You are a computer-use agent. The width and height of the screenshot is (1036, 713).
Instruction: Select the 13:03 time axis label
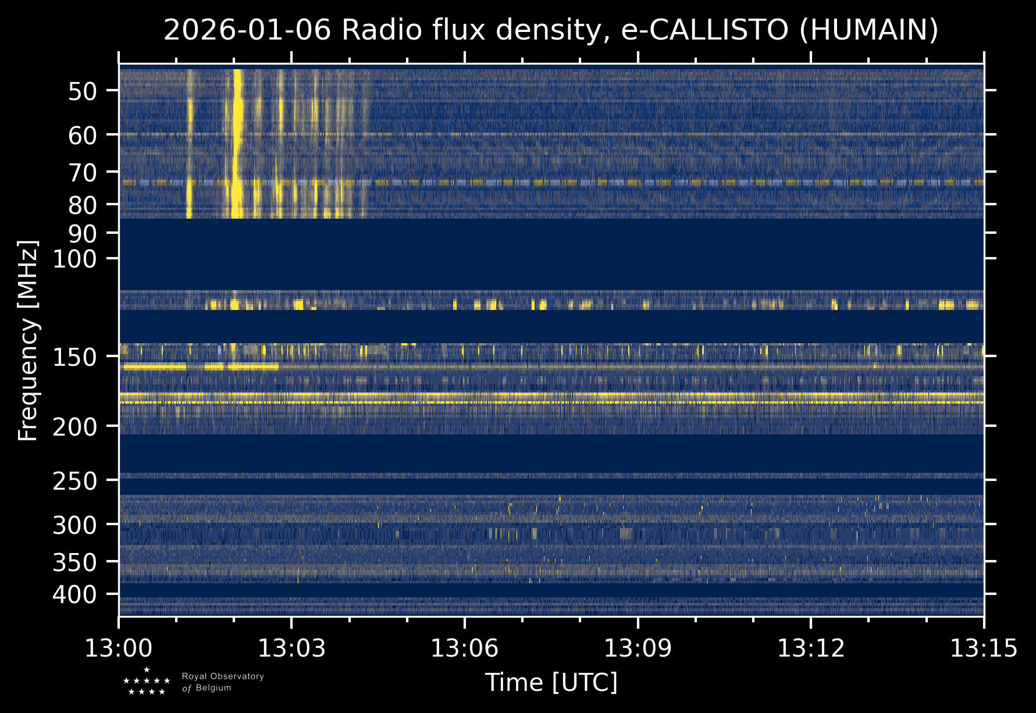(292, 648)
